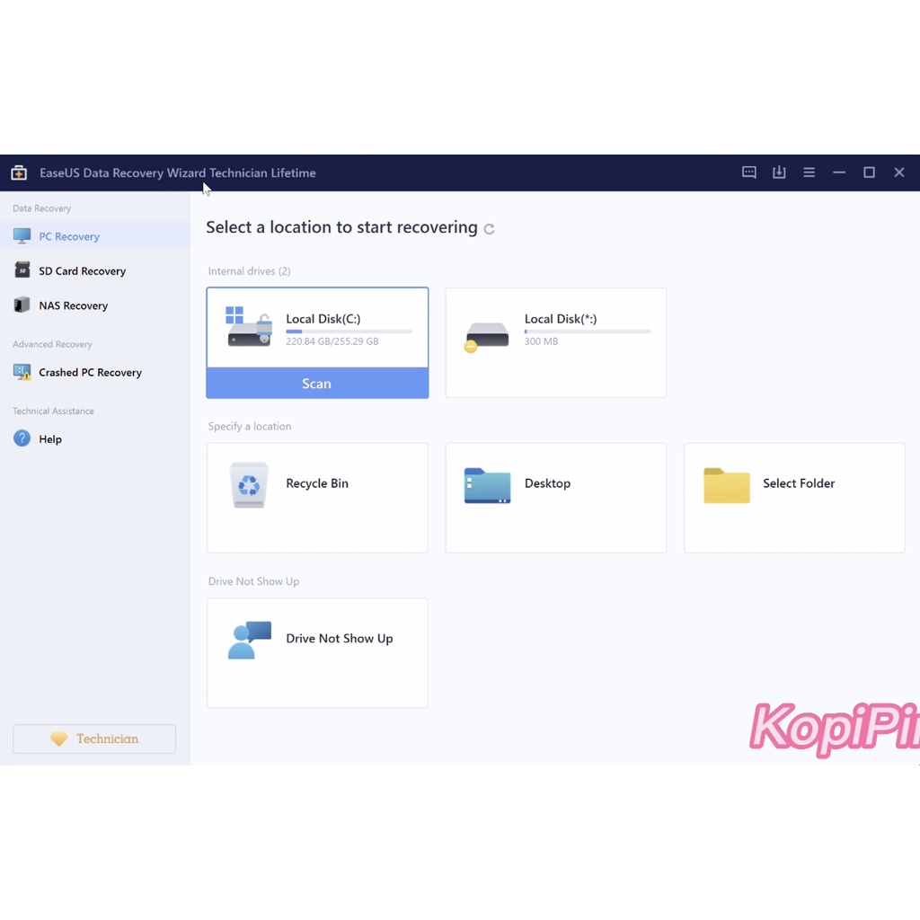
Task: Click the yellow Select Folder icon
Action: 726,485
